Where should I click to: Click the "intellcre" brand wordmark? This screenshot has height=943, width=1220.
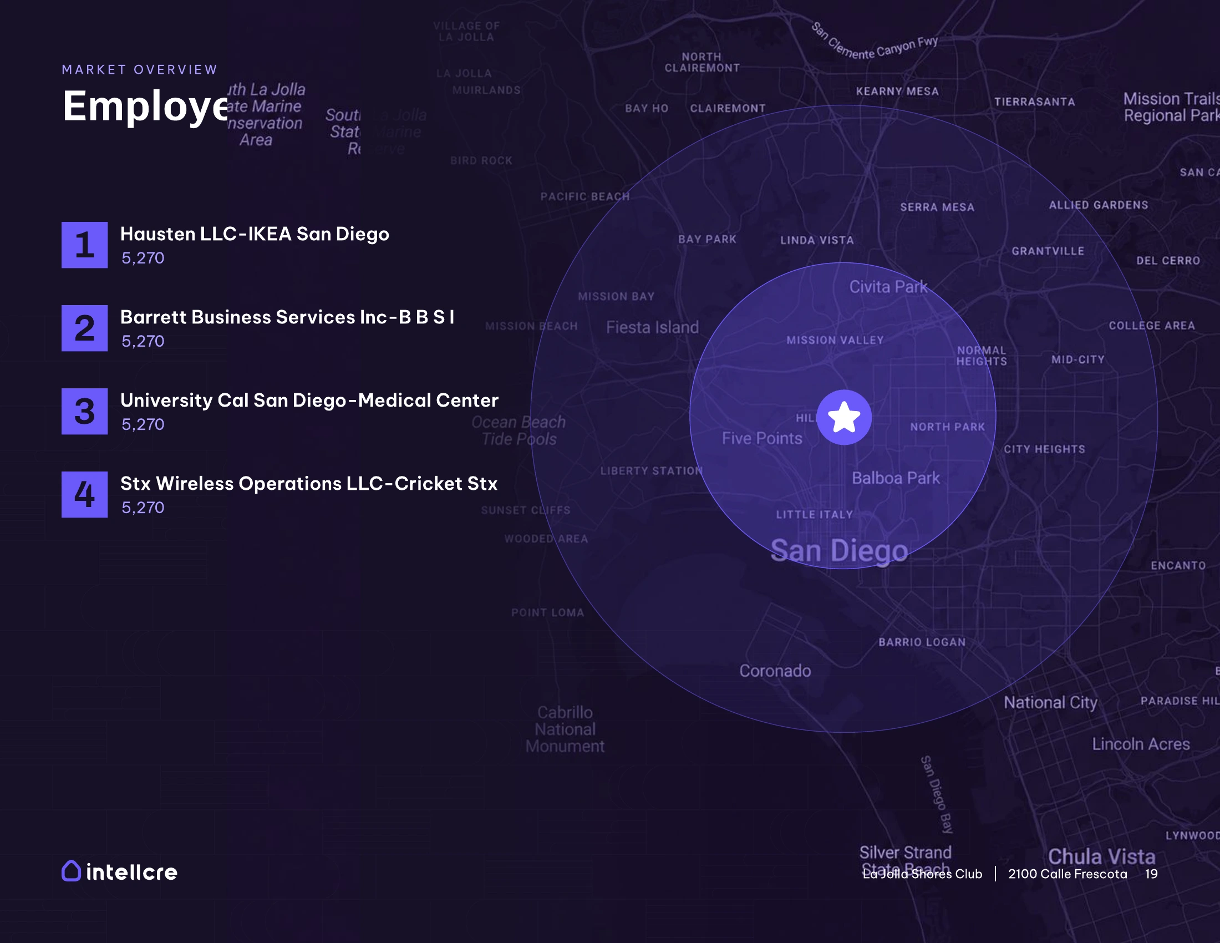[132, 872]
